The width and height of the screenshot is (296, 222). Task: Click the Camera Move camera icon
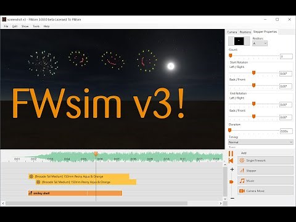pyautogui.click(x=242, y=191)
